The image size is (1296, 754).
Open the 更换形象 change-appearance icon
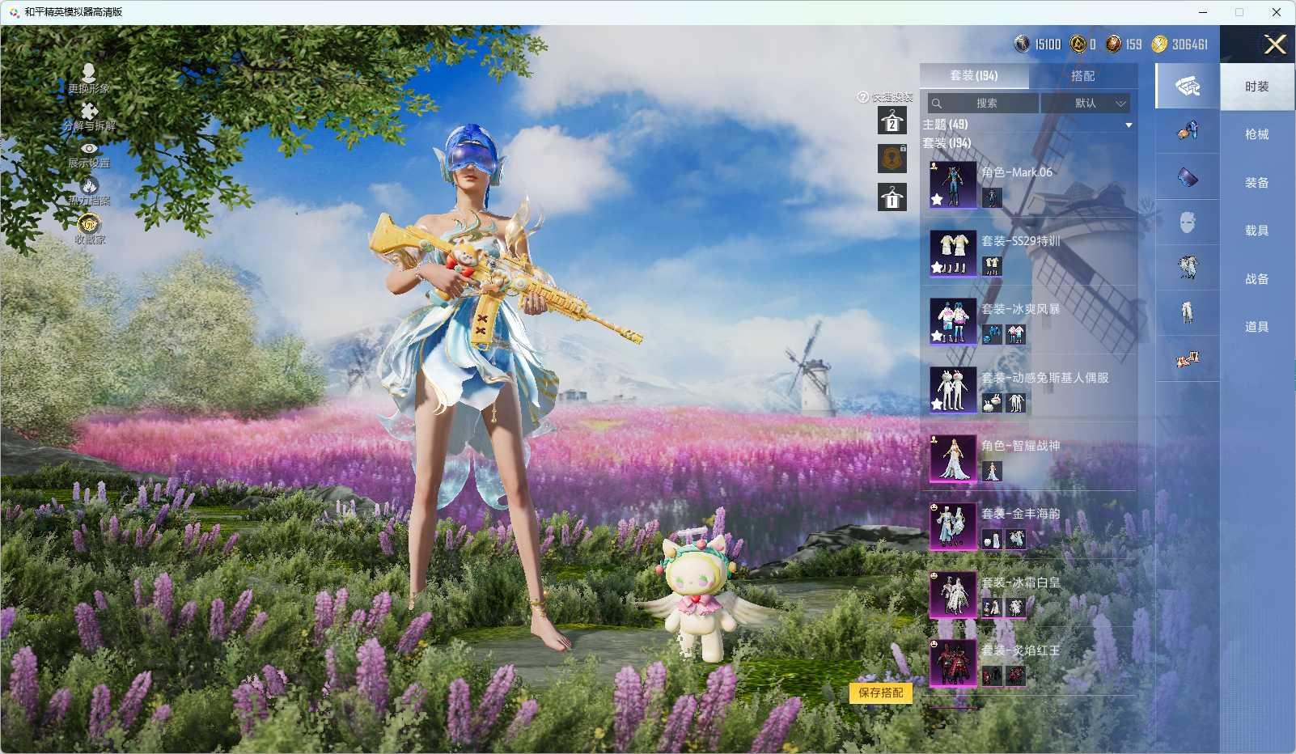click(x=89, y=73)
